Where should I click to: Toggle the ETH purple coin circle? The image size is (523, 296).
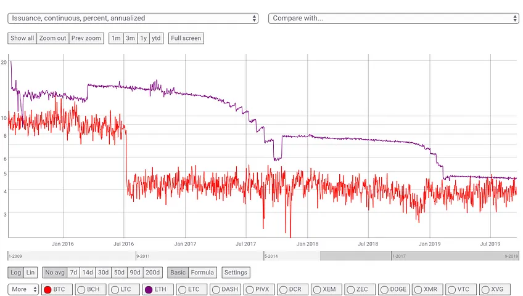[x=149, y=290]
